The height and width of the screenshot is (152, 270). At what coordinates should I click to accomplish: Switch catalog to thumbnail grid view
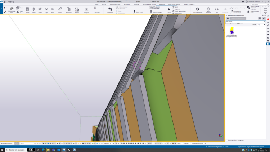coord(228,18)
